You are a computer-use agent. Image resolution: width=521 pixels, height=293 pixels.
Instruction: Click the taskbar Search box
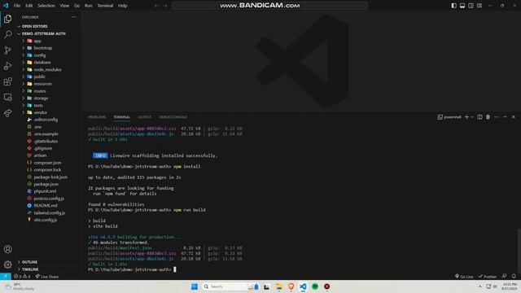click(x=230, y=286)
